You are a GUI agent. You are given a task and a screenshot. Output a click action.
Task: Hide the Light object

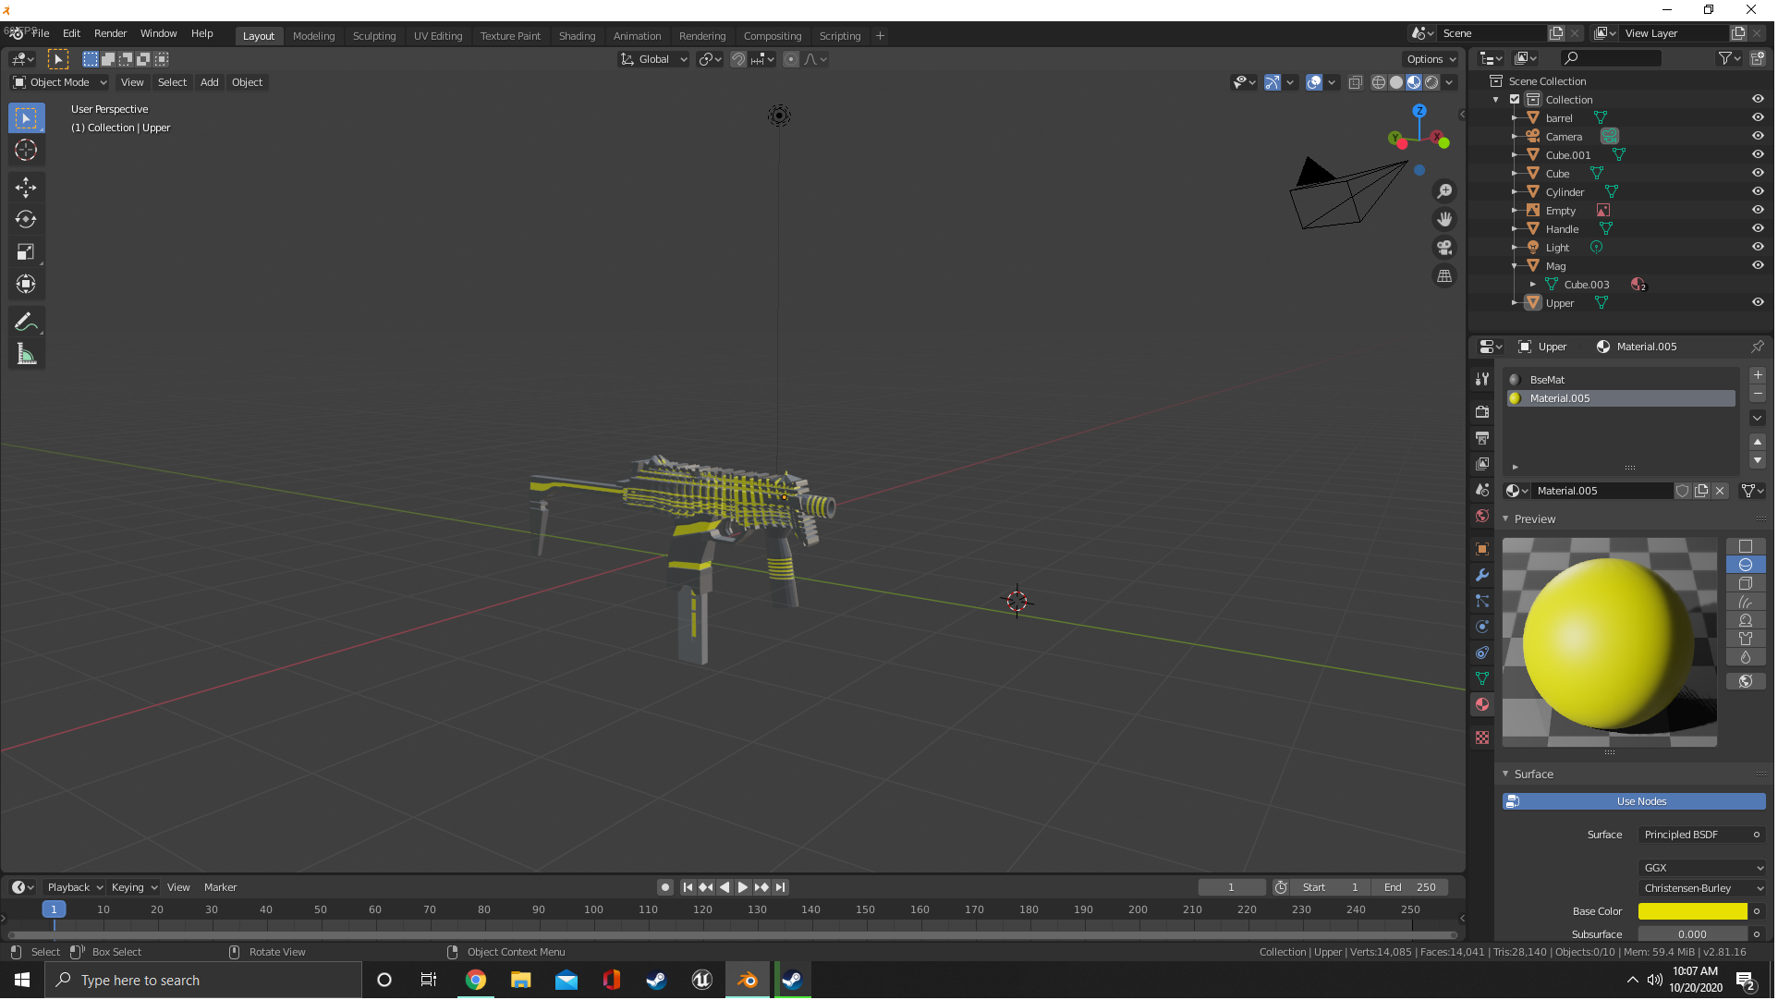(1758, 247)
